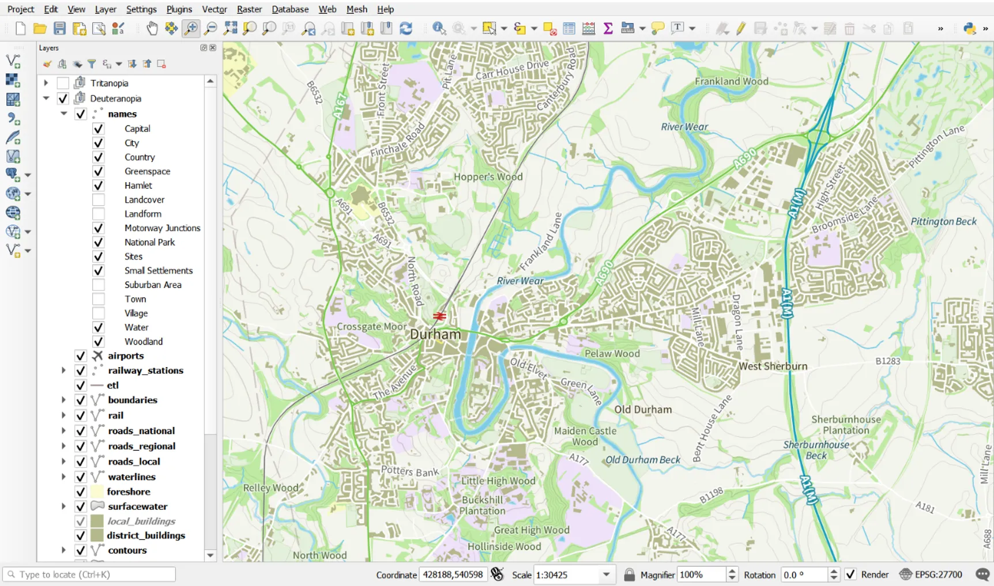
Task: Disable the Render checkbox
Action: [x=852, y=574]
